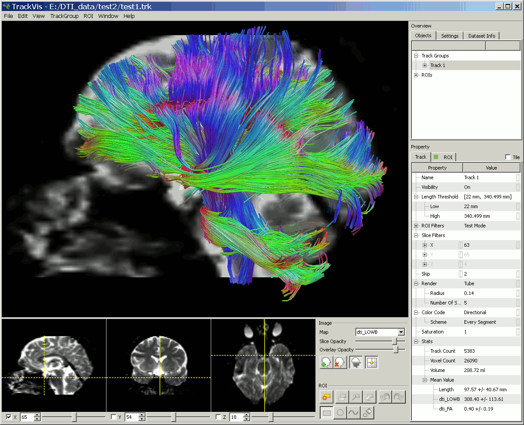Click the add image head icon with green plus
524x425 pixels.
[x=326, y=362]
